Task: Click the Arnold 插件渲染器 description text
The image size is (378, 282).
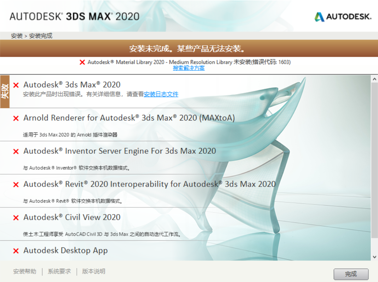Action: (x=70, y=135)
